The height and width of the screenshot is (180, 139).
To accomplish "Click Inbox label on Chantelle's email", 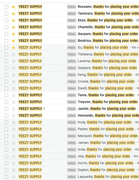I will point(72,27).
